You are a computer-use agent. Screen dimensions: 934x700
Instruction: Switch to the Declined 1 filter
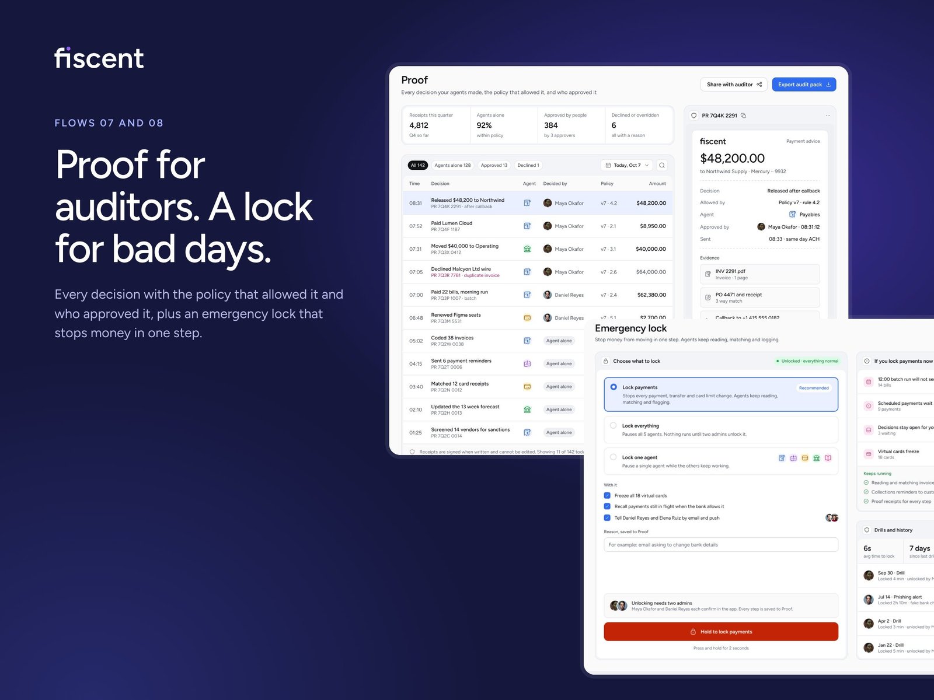528,165
